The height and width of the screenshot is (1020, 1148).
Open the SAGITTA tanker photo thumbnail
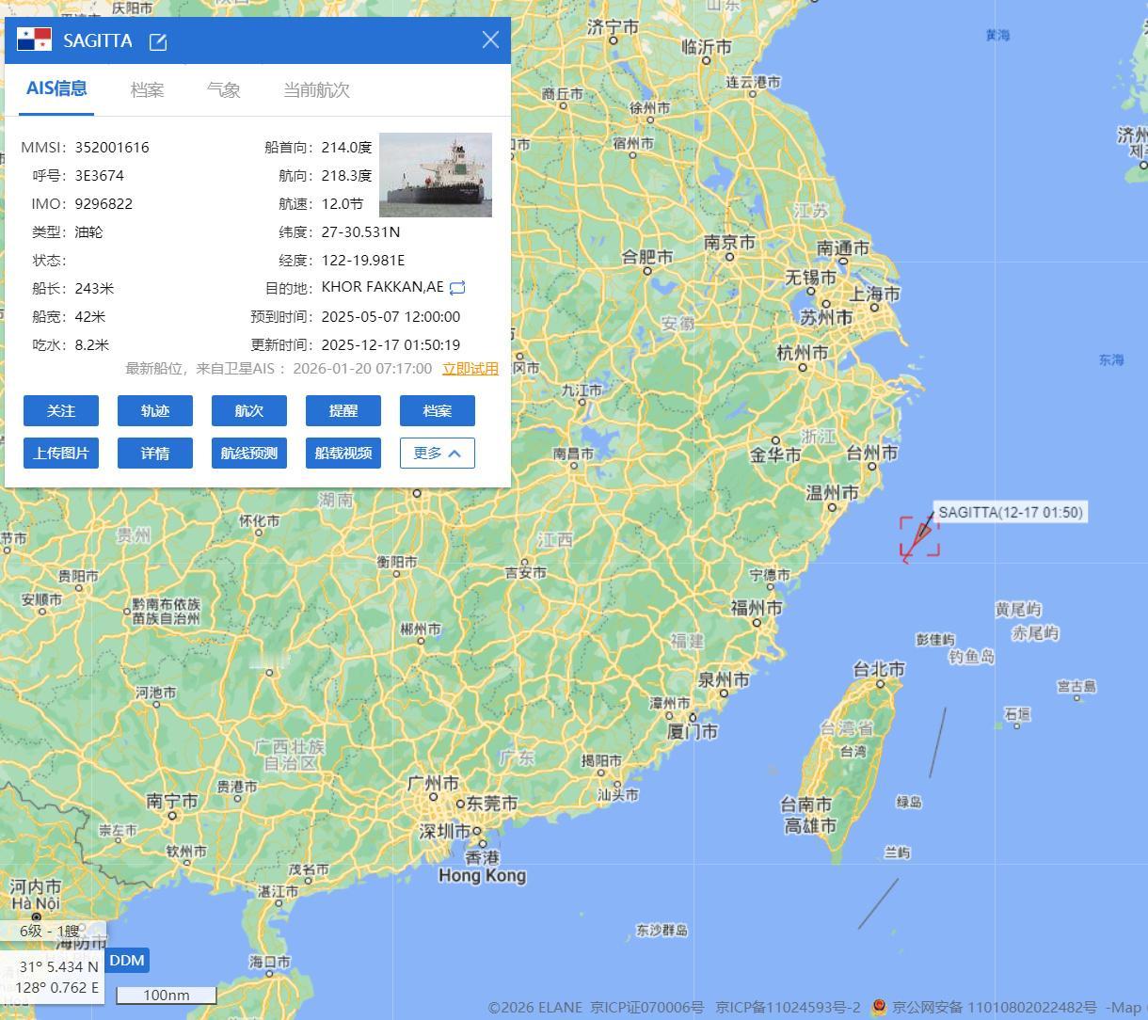436,175
